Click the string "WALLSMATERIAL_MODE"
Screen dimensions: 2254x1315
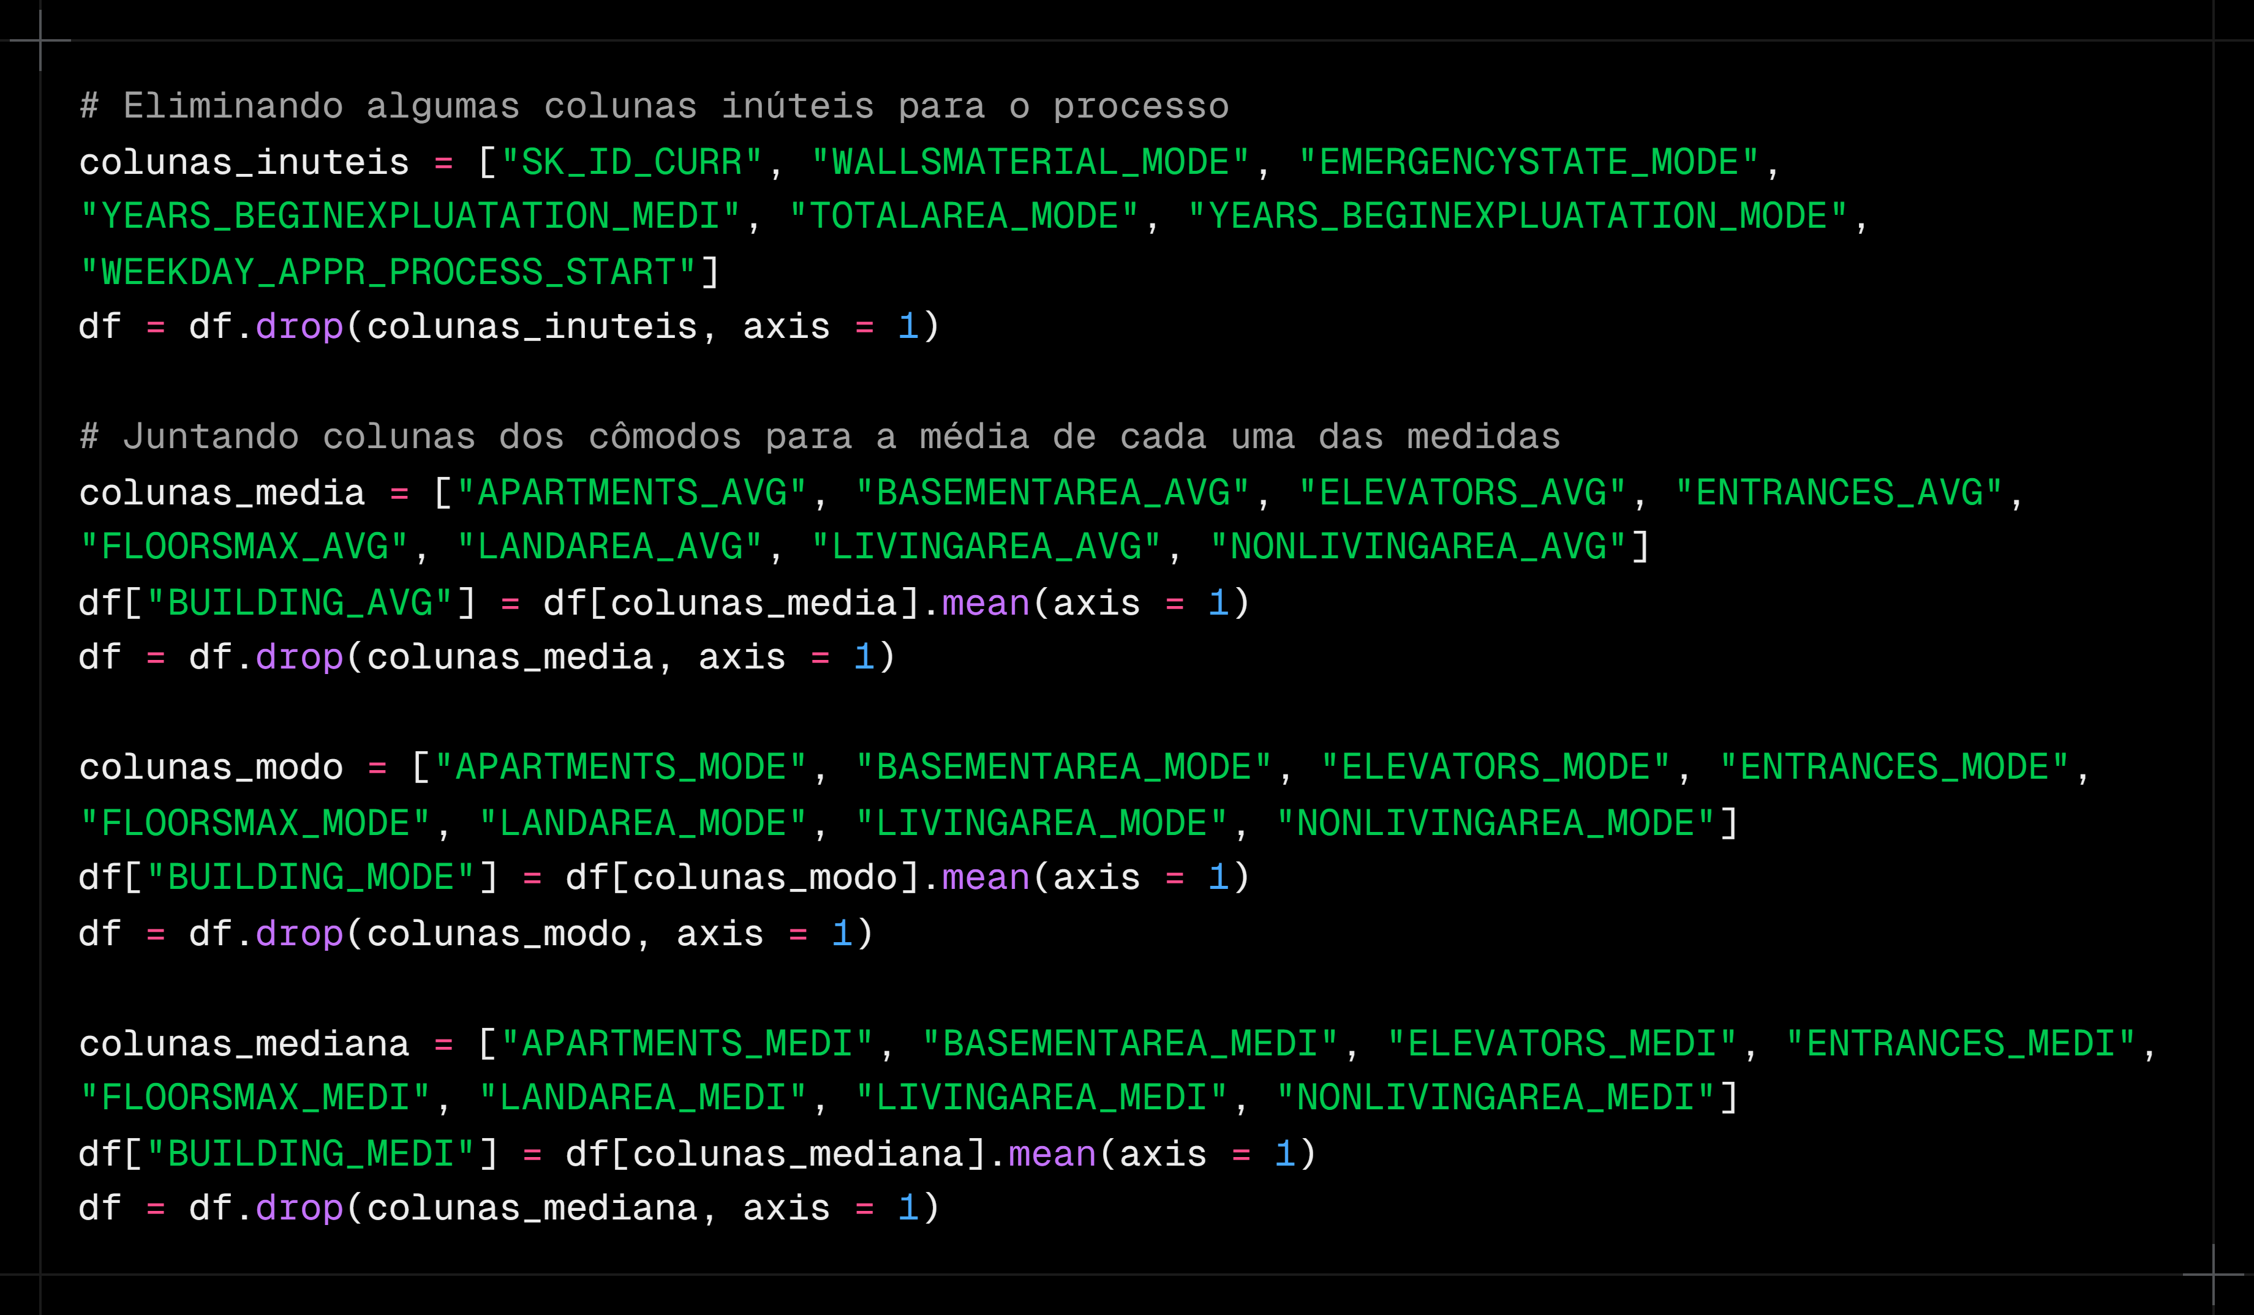(x=1030, y=163)
